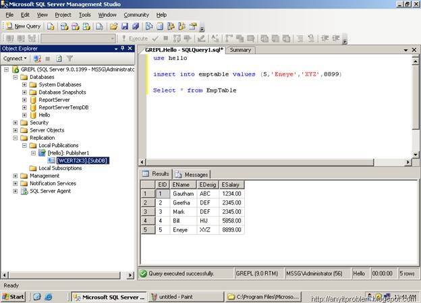
Task: Expand the Security folder
Action: click(16, 123)
